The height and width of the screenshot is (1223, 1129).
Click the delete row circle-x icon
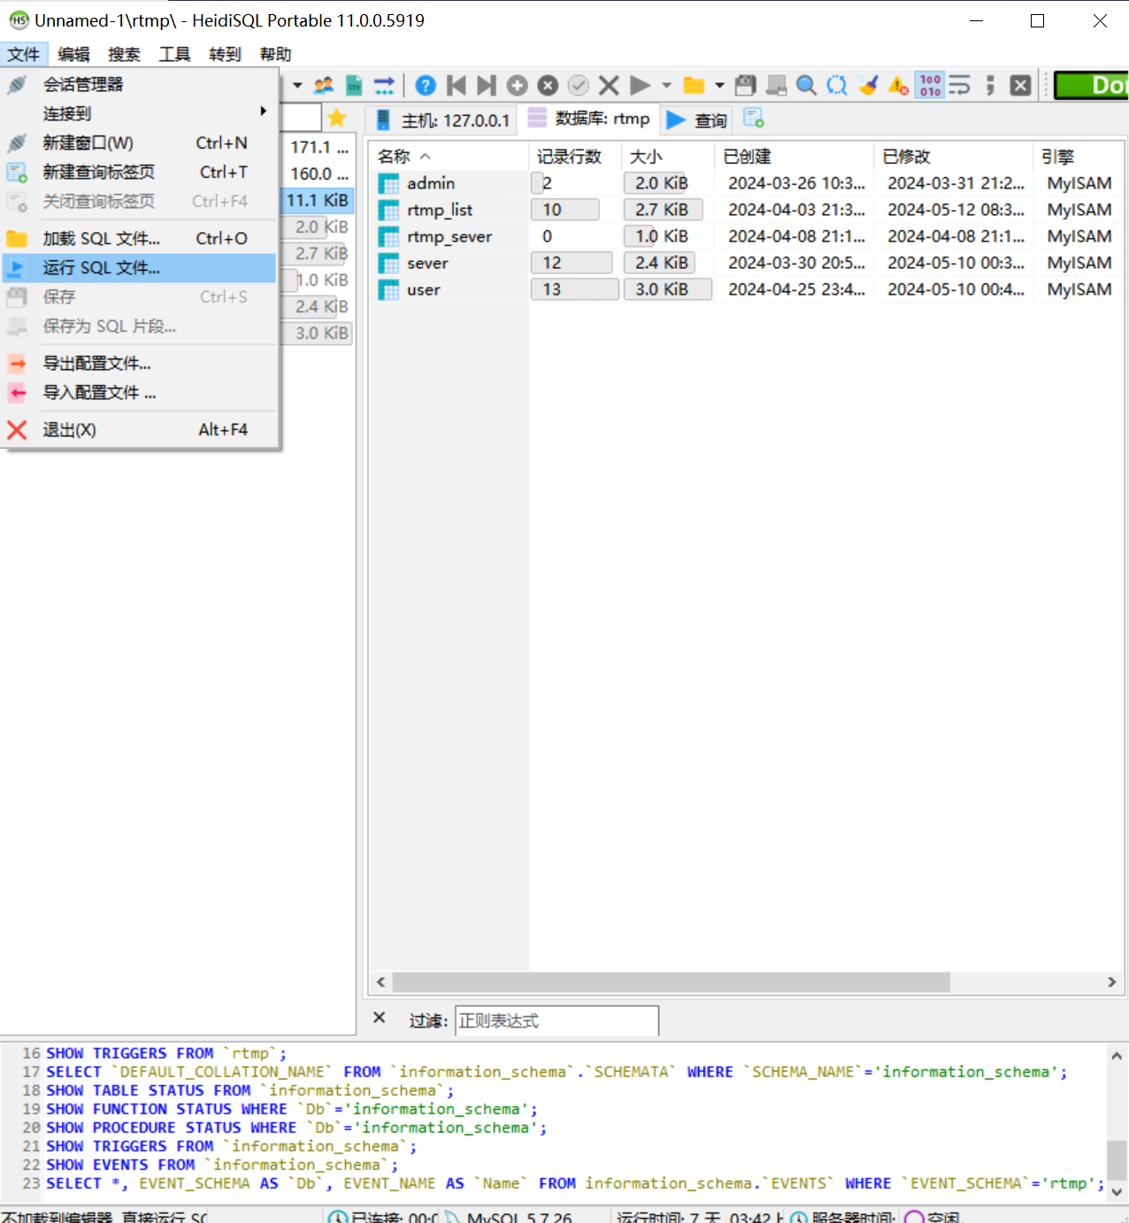point(548,85)
